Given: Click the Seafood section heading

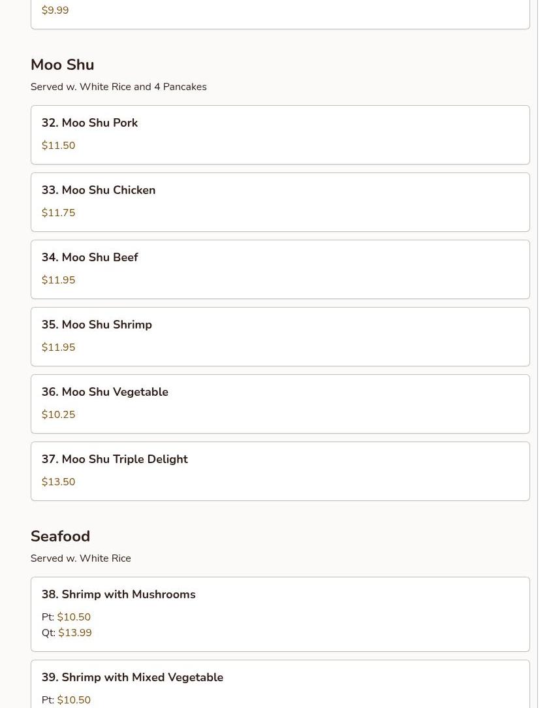Looking at the screenshot, I should click(x=61, y=536).
